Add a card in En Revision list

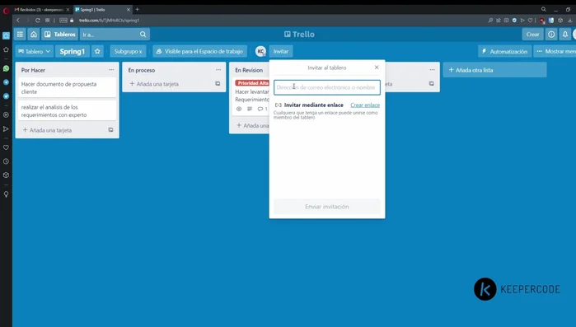[x=252, y=125]
